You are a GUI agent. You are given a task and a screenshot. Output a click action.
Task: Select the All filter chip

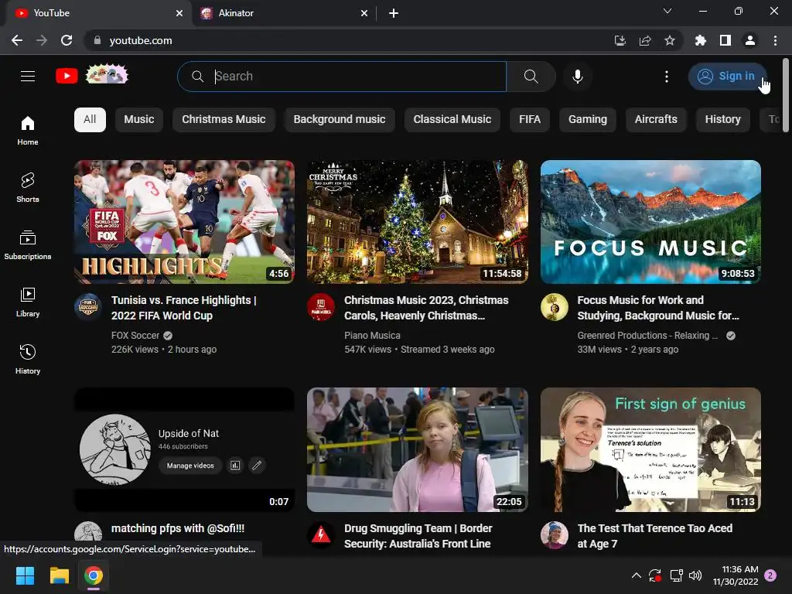click(90, 120)
